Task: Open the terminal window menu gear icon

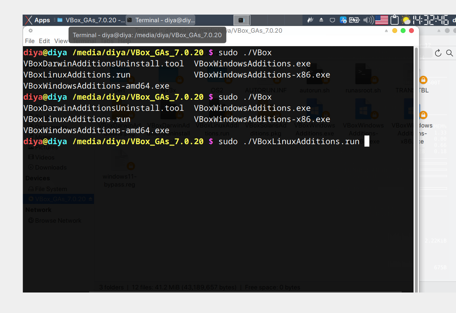Action: click(x=31, y=31)
